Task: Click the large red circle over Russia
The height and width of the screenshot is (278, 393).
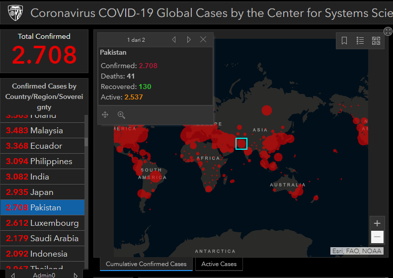Action: pyautogui.click(x=267, y=110)
